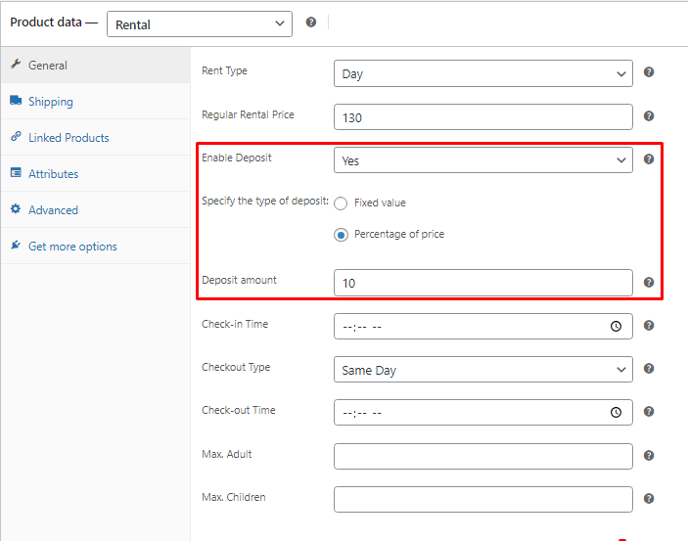688x541 pixels.
Task: Open the Product data type dropdown
Action: pos(200,24)
